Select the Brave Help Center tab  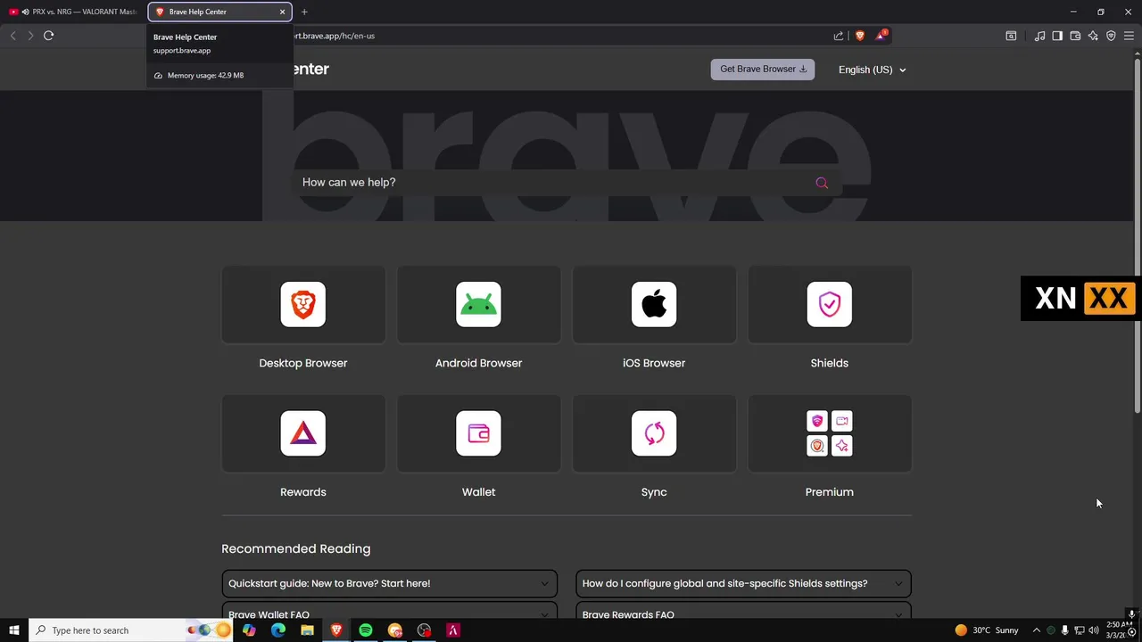coord(220,12)
